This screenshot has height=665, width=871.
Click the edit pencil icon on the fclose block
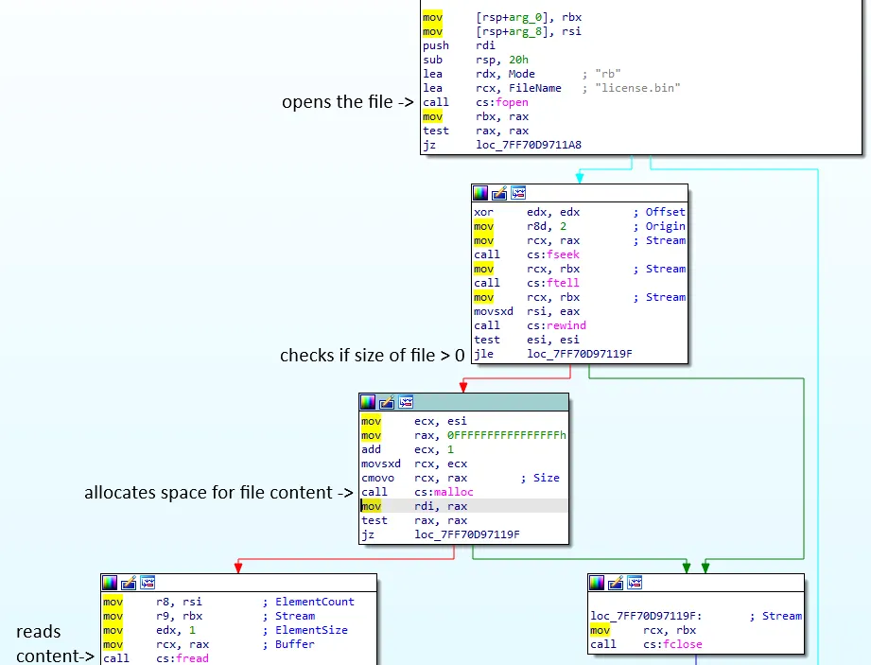(x=615, y=583)
